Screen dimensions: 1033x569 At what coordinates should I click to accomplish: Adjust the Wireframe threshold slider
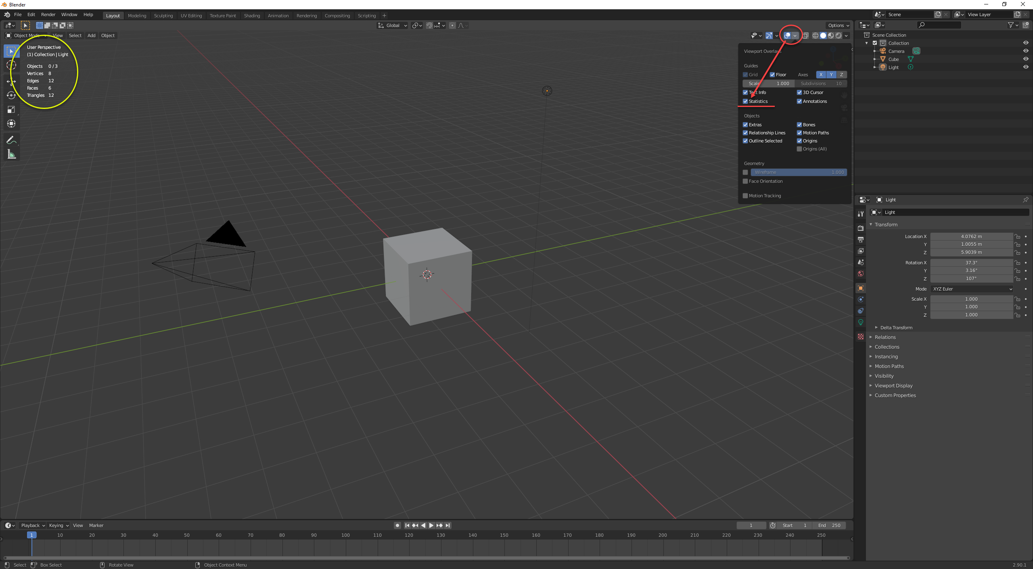[x=799, y=172]
